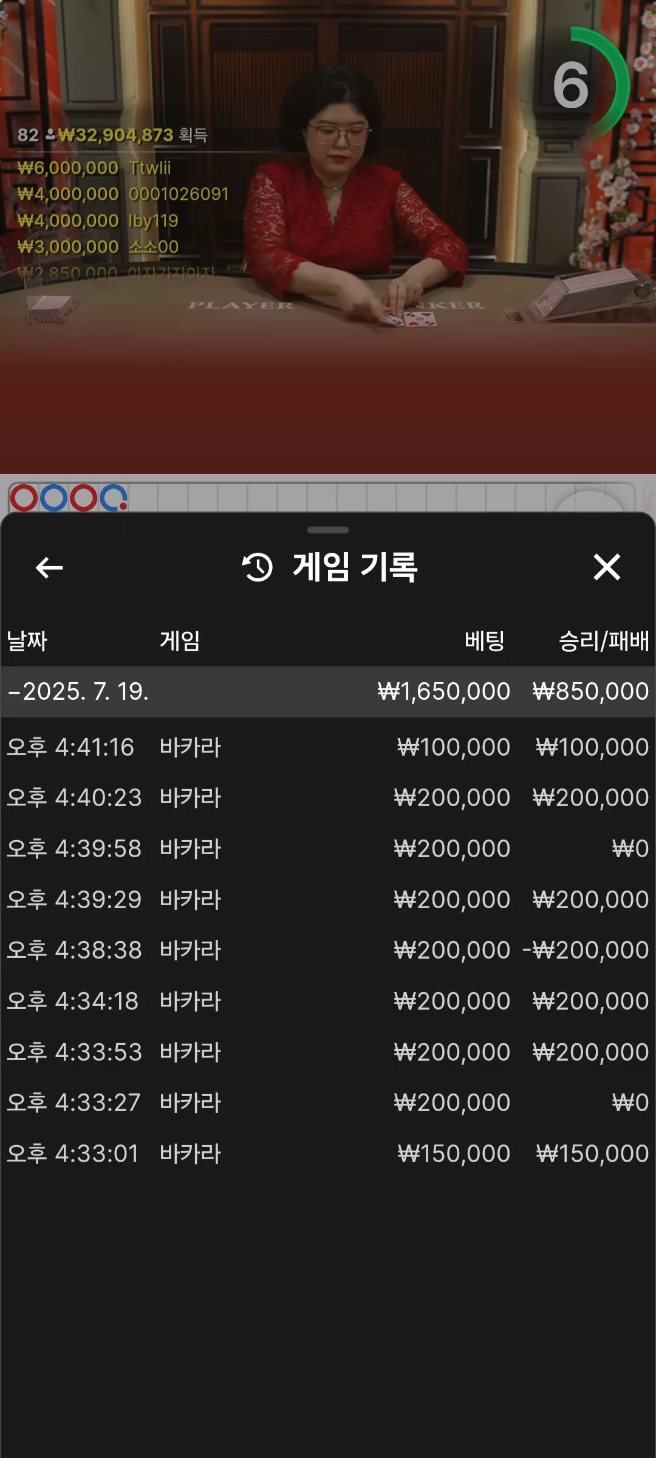Collapse the 2025. 7. 19. date group
The width and height of the screenshot is (656, 1458).
(x=328, y=691)
